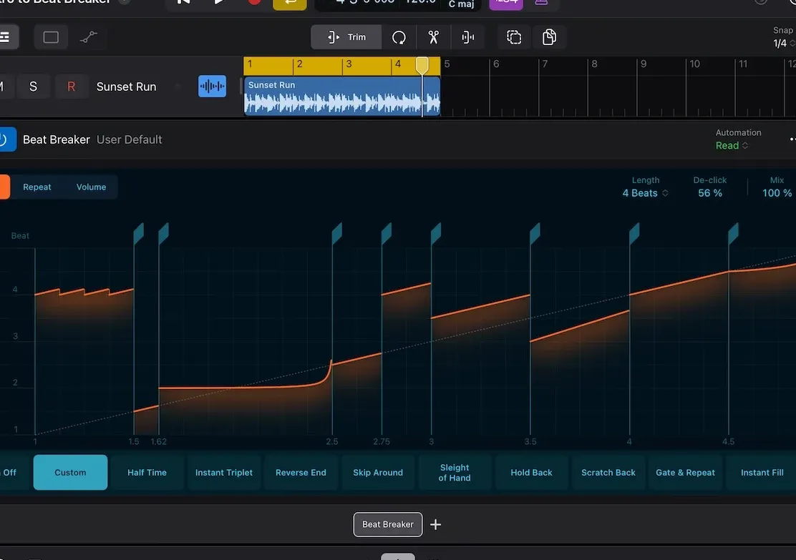The width and height of the screenshot is (796, 560).
Task: Record-enable the Sunset Run track
Action: click(x=71, y=87)
